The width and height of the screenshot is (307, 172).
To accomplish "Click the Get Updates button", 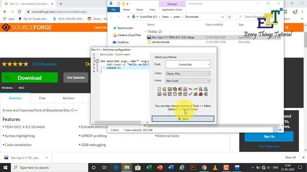I will [x=76, y=77].
